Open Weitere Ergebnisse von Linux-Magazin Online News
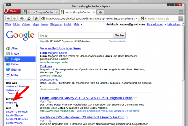 pyautogui.click(x=108, y=111)
